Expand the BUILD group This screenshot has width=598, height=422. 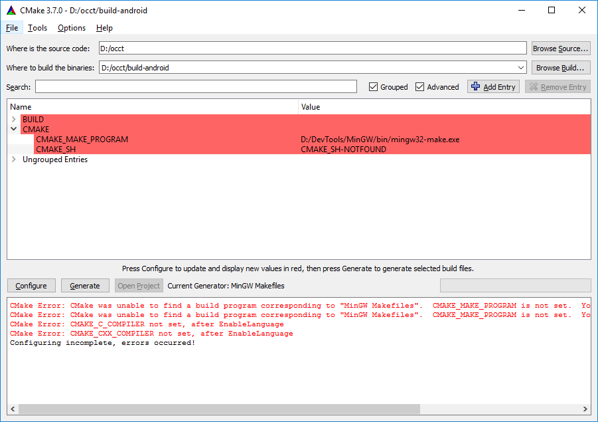(14, 119)
